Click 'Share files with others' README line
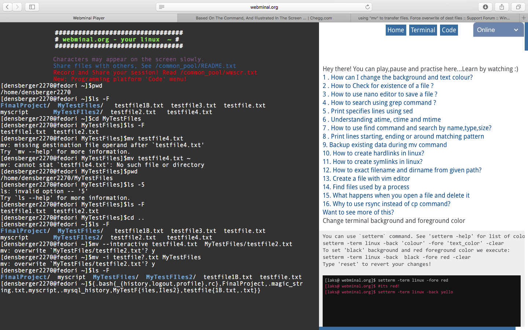 click(144, 66)
